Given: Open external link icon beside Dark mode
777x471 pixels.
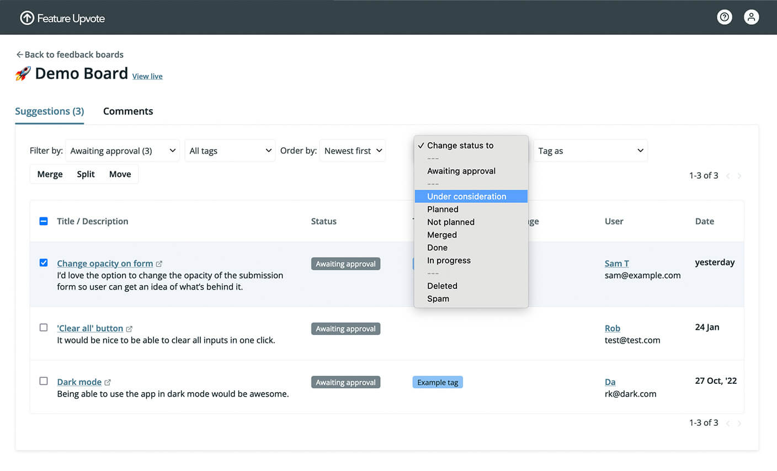Looking at the screenshot, I should click(x=108, y=382).
